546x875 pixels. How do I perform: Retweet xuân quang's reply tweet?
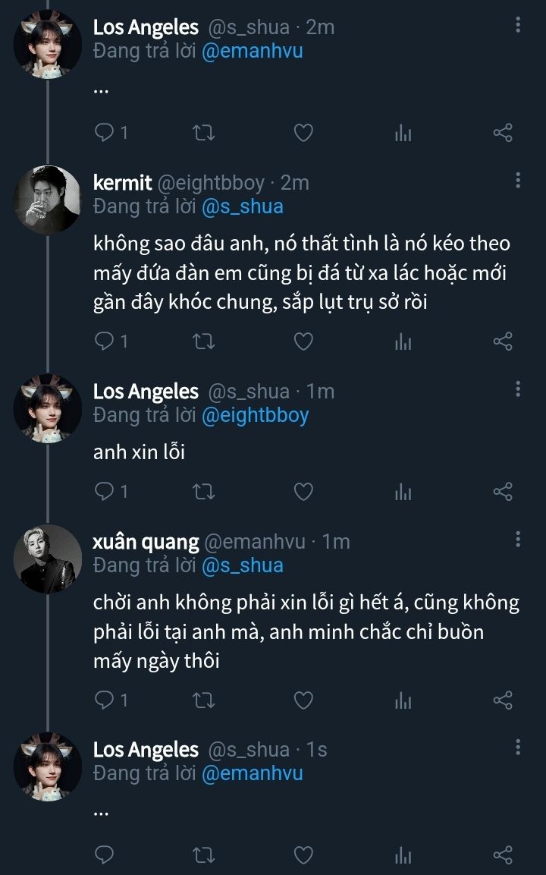pos(204,700)
